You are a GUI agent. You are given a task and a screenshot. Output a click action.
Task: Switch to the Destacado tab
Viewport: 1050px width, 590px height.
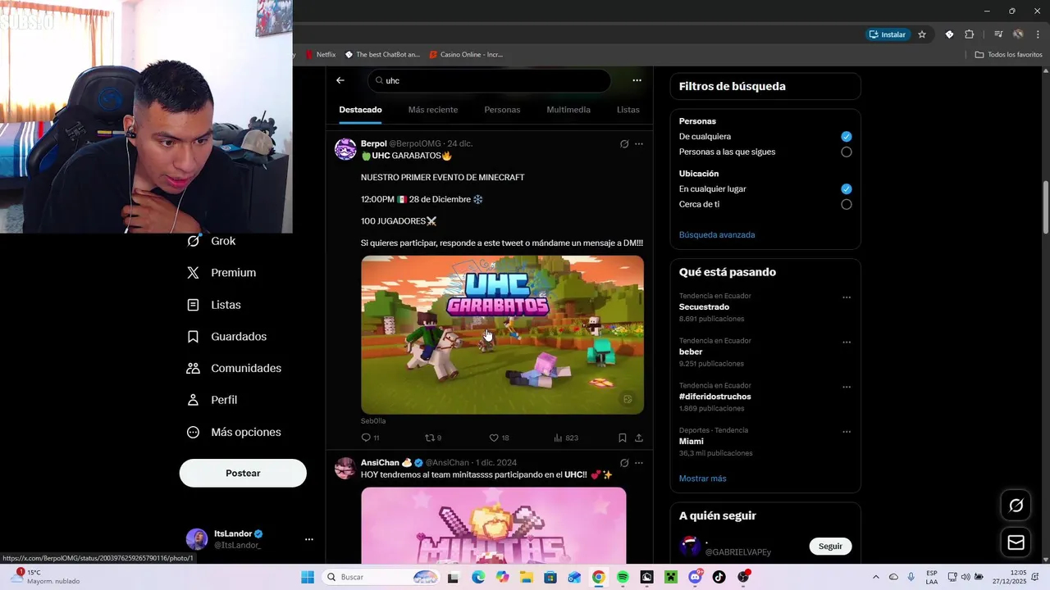click(360, 110)
